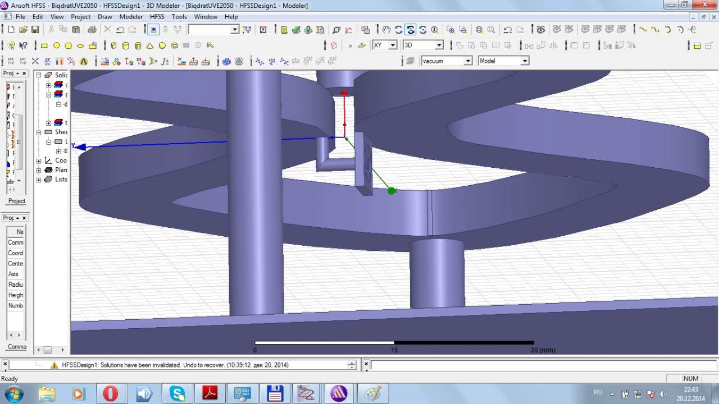This screenshot has height=404, width=719.
Task: Click the Draw box tool
Action: [113, 45]
